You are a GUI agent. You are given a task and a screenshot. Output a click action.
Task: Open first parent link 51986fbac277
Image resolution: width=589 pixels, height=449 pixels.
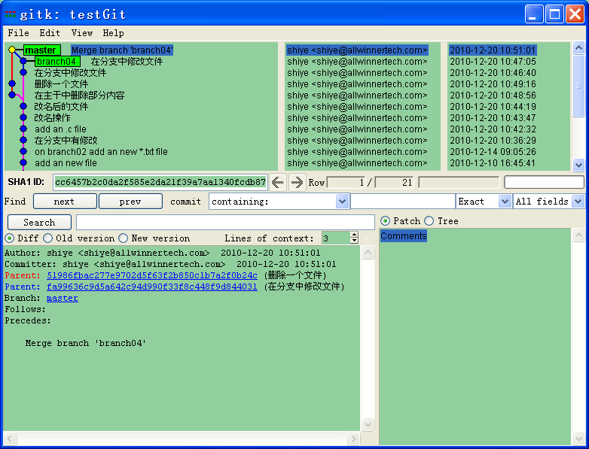pos(151,275)
